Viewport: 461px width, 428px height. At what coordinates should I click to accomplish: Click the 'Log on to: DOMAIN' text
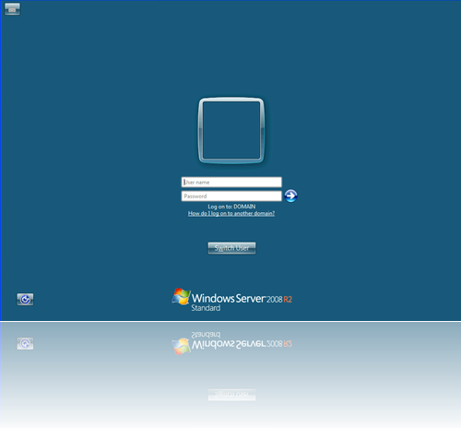click(x=231, y=207)
